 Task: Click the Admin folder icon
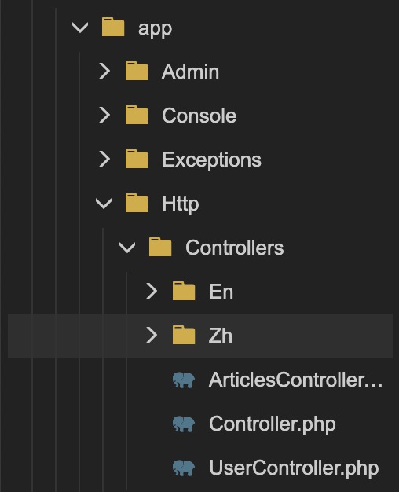point(137,71)
